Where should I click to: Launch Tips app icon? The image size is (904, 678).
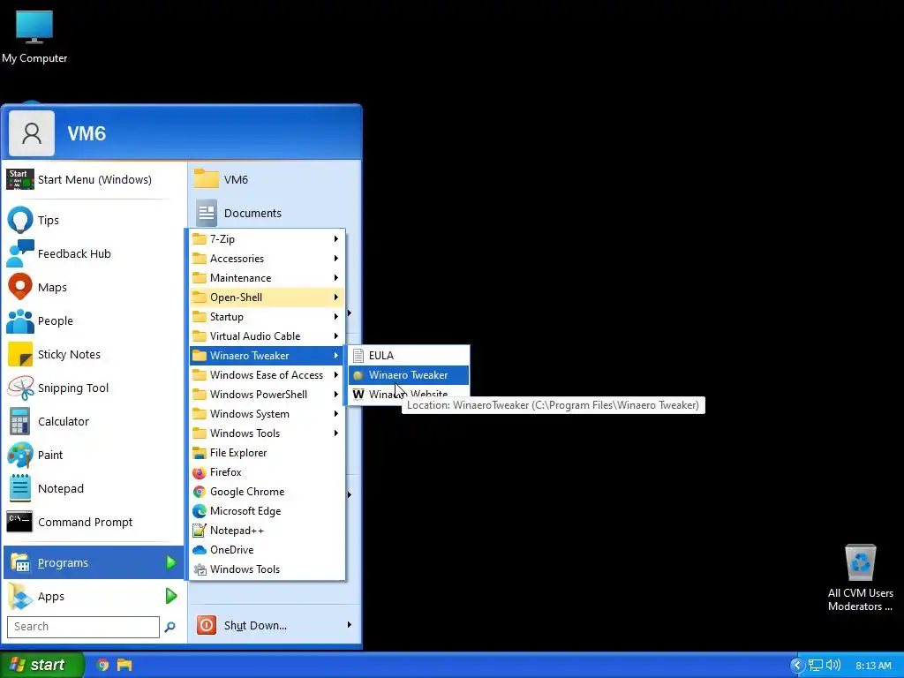20,220
